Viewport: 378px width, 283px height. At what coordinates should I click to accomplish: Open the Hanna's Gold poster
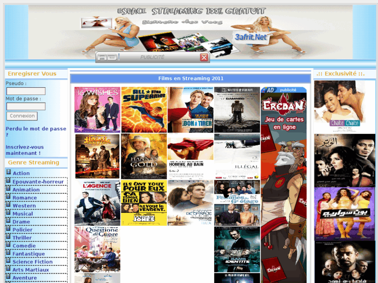point(144,156)
